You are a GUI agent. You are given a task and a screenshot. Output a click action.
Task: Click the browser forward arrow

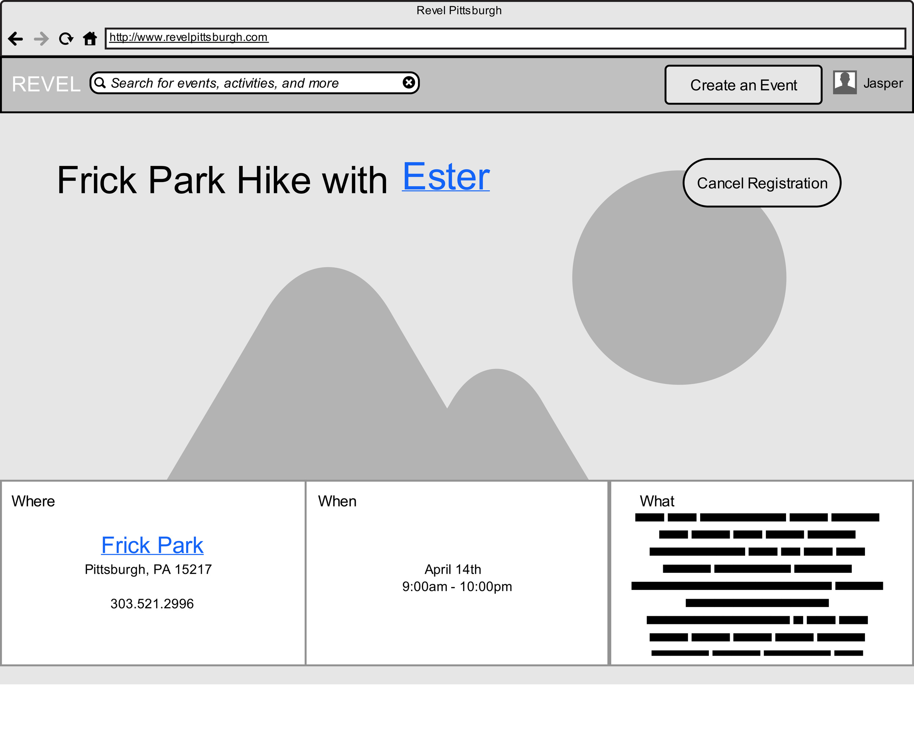pos(41,39)
